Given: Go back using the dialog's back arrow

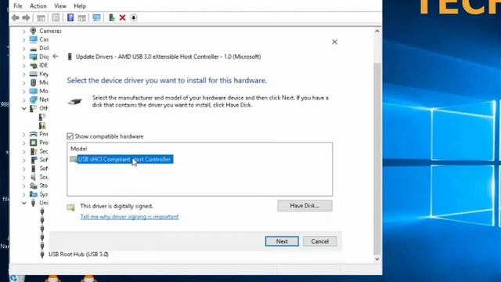Looking at the screenshot, I should pyautogui.click(x=56, y=56).
